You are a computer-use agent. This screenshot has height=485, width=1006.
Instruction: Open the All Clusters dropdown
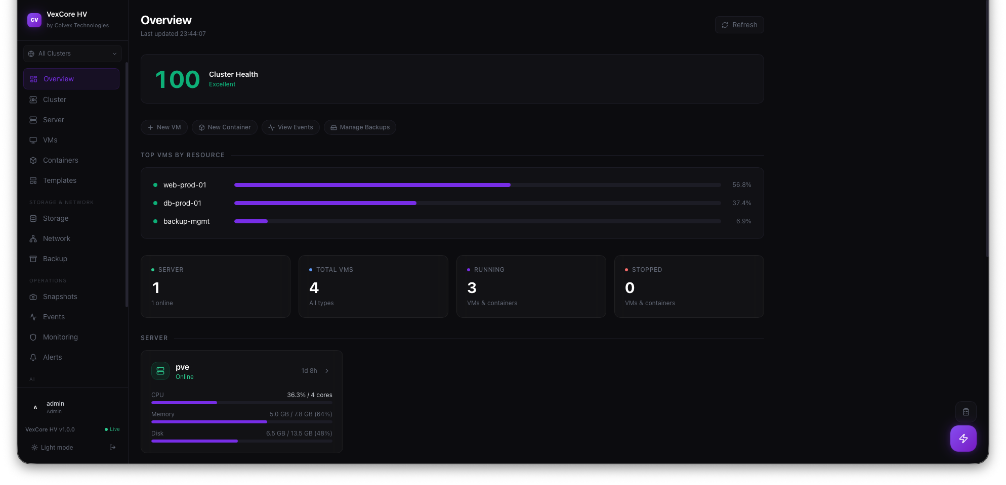(x=72, y=54)
